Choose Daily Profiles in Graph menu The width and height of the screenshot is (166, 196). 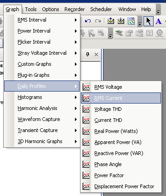click(x=42, y=86)
